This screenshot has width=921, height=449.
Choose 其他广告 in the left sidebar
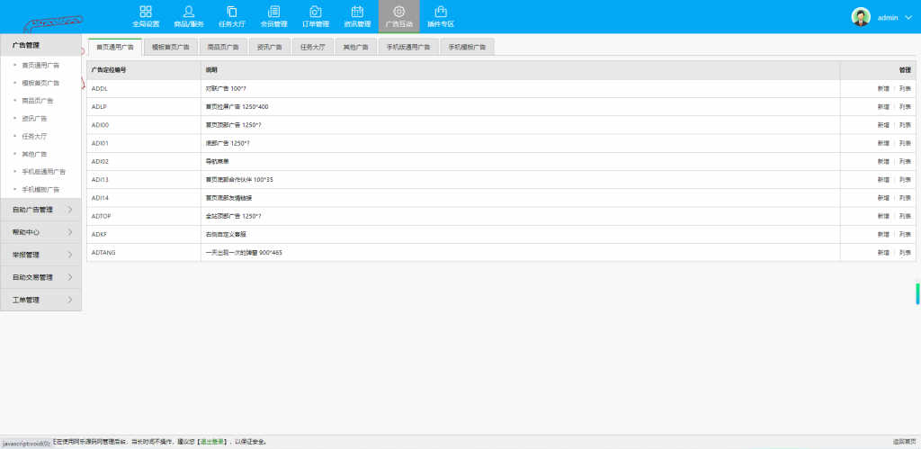[34, 154]
